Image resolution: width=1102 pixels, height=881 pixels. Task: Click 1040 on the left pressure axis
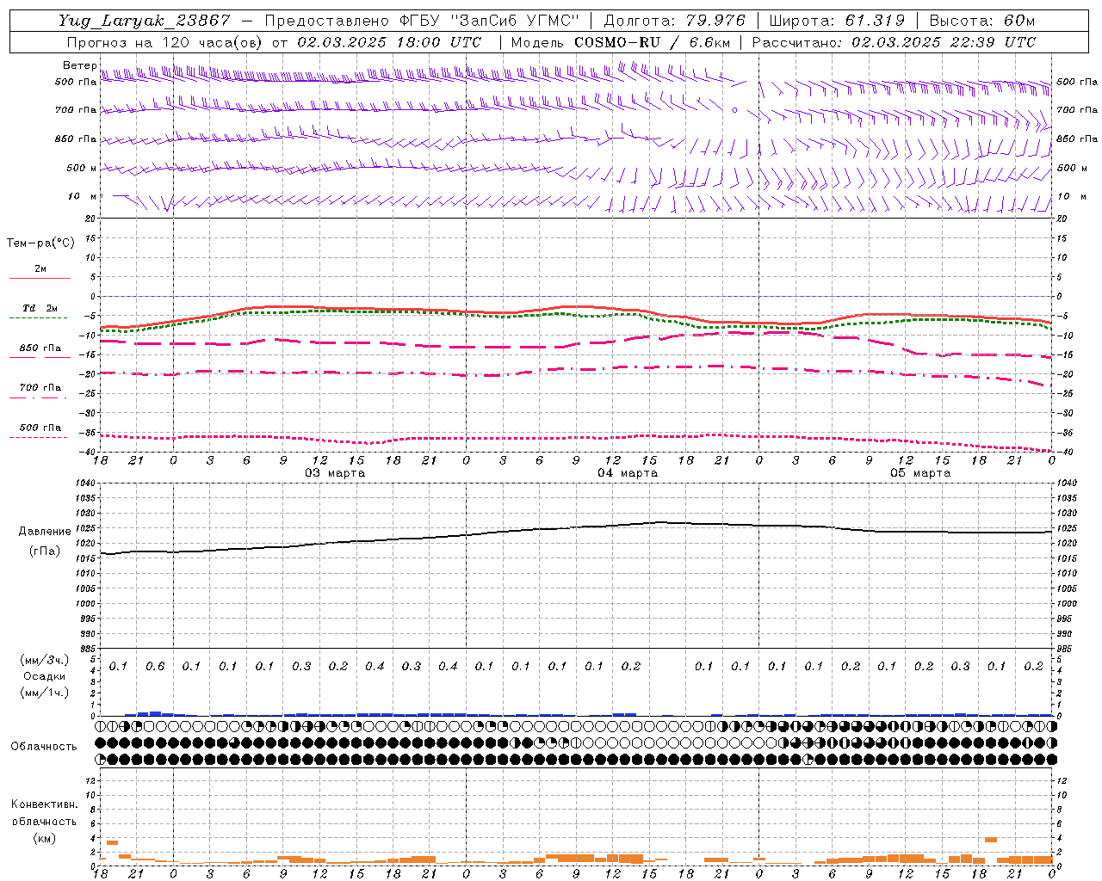[84, 484]
